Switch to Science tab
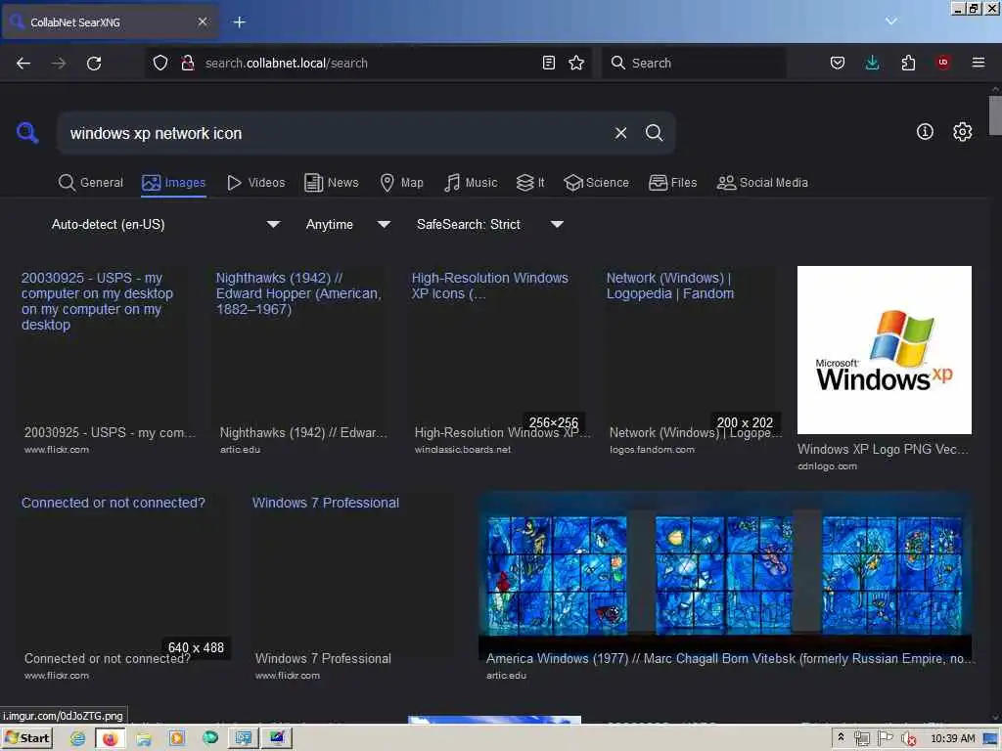This screenshot has height=751, width=1002. (597, 183)
